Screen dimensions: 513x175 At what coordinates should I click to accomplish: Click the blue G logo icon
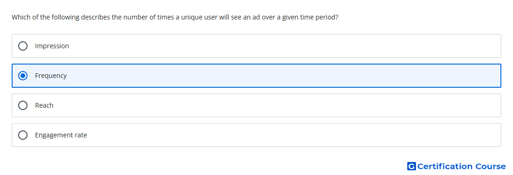point(411,166)
